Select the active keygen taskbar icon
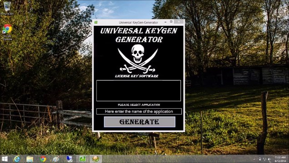289x163 pixels. pos(95,159)
